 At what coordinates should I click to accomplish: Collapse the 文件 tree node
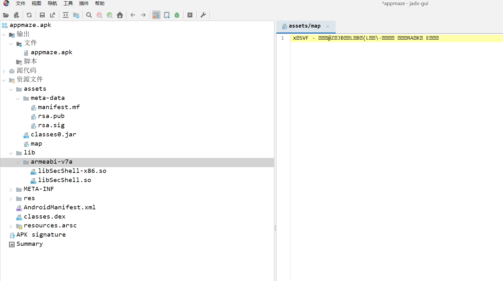click(11, 44)
